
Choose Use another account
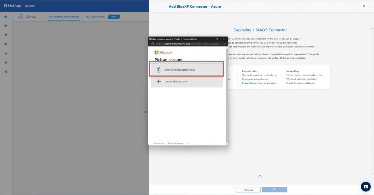pyautogui.click(x=187, y=82)
